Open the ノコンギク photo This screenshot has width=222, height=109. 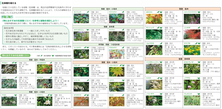pyautogui.click(x=154, y=100)
